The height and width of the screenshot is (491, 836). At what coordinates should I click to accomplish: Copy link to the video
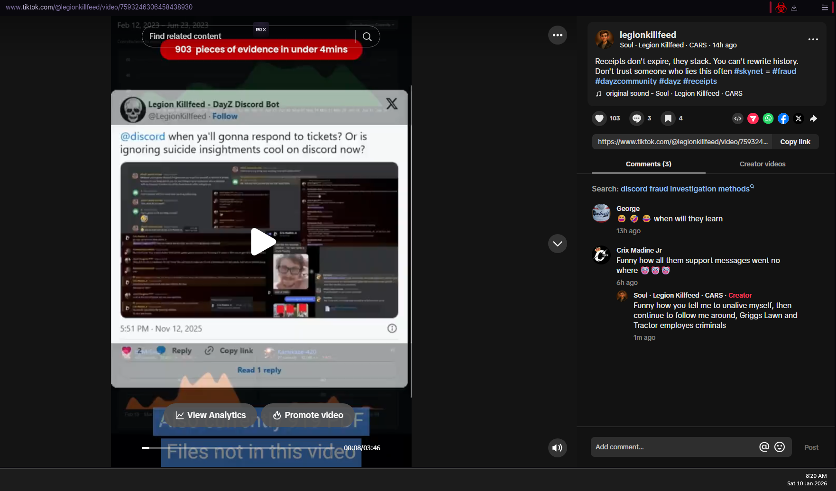click(x=795, y=142)
